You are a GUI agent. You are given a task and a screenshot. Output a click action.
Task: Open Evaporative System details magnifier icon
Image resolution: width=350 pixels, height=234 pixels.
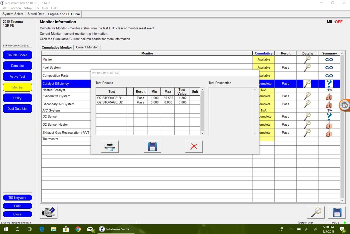pyautogui.click(x=307, y=96)
